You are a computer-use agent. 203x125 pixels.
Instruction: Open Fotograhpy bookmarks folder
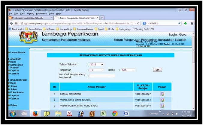coord(123,29)
